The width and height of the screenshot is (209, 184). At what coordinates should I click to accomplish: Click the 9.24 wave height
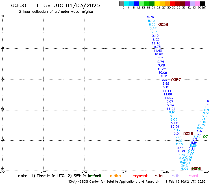coord(171,105)
